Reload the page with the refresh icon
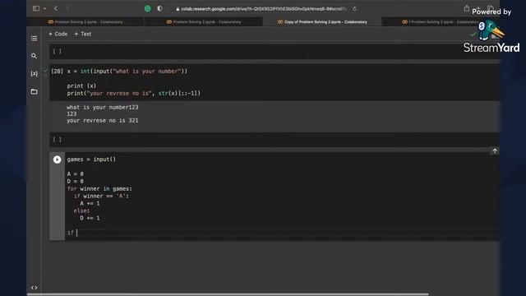The image size is (526, 296). click(x=354, y=9)
